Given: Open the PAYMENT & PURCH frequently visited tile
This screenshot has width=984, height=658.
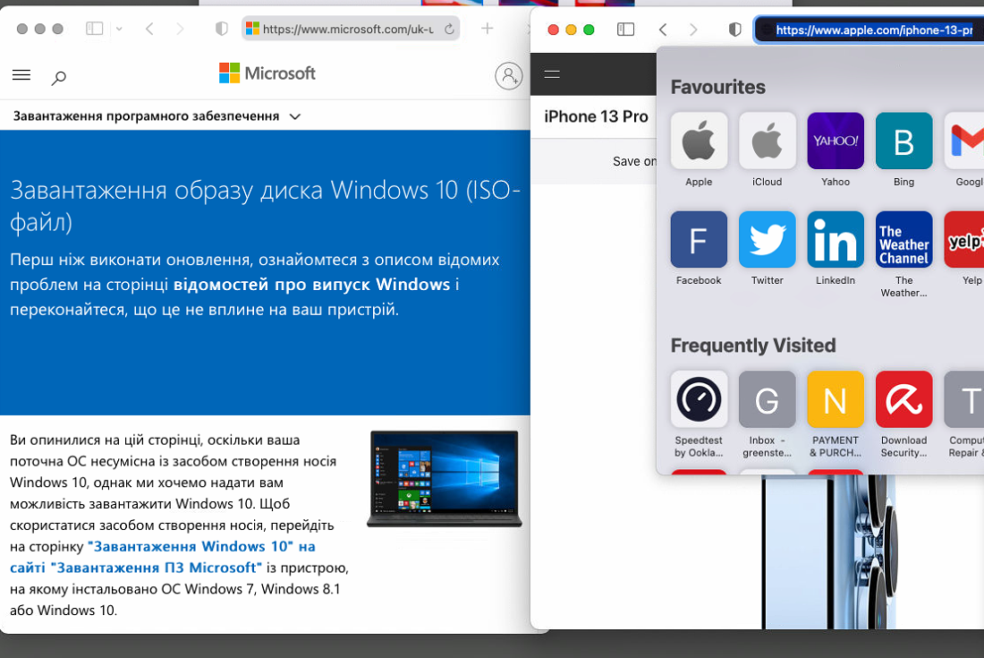Looking at the screenshot, I should click(836, 398).
